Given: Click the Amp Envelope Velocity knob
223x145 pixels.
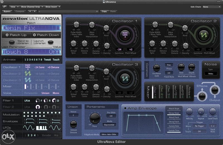Looking at the screenshot, I should 189,111.
